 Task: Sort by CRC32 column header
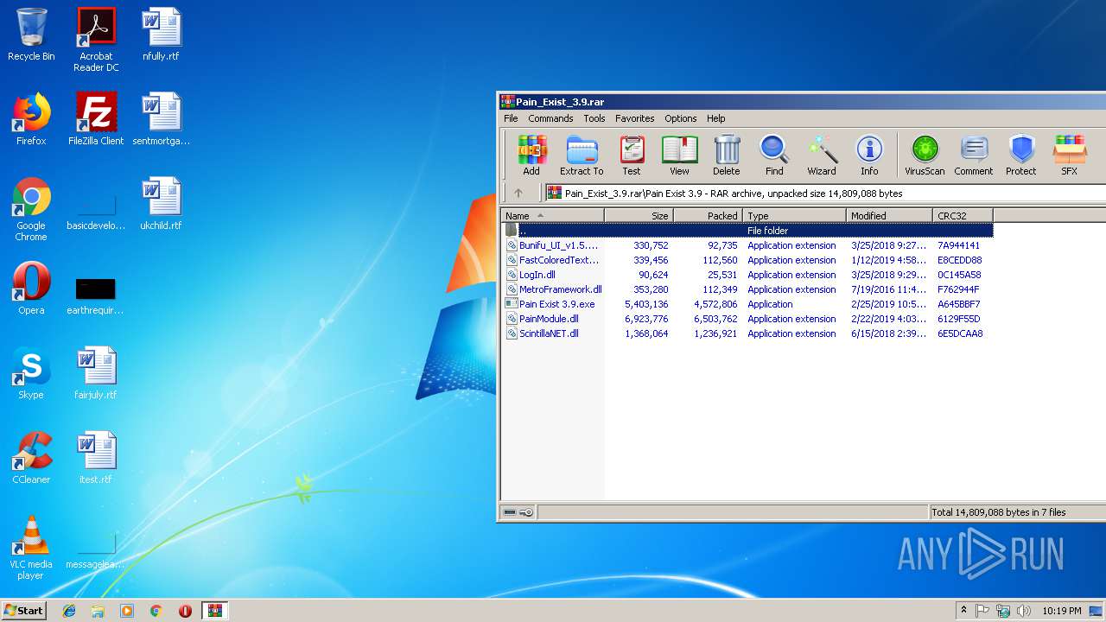[963, 216]
